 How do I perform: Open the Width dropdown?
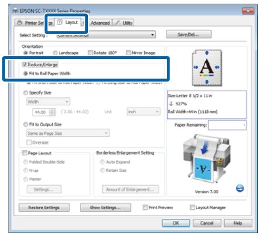[x=48, y=101]
